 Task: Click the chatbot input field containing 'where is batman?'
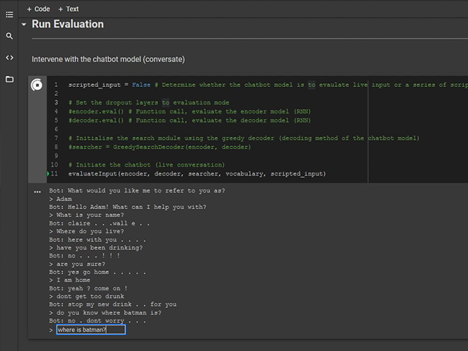[91, 330]
